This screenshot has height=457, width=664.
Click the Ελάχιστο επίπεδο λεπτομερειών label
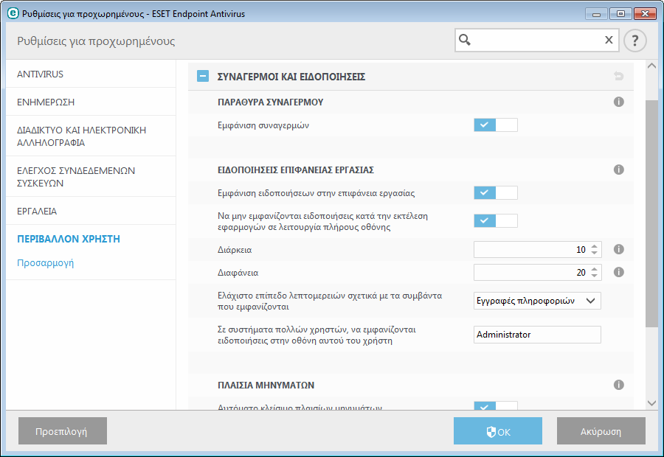pos(330,301)
